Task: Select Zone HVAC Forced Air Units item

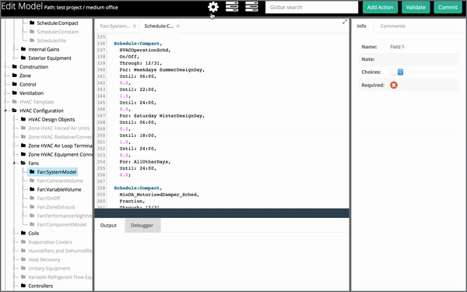Action: [x=58, y=128]
